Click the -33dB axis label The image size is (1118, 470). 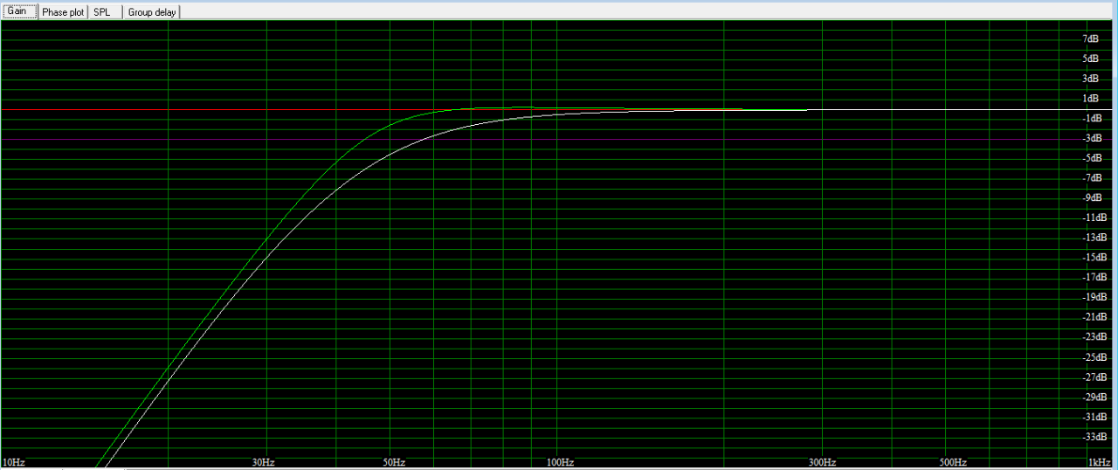[x=1094, y=437]
